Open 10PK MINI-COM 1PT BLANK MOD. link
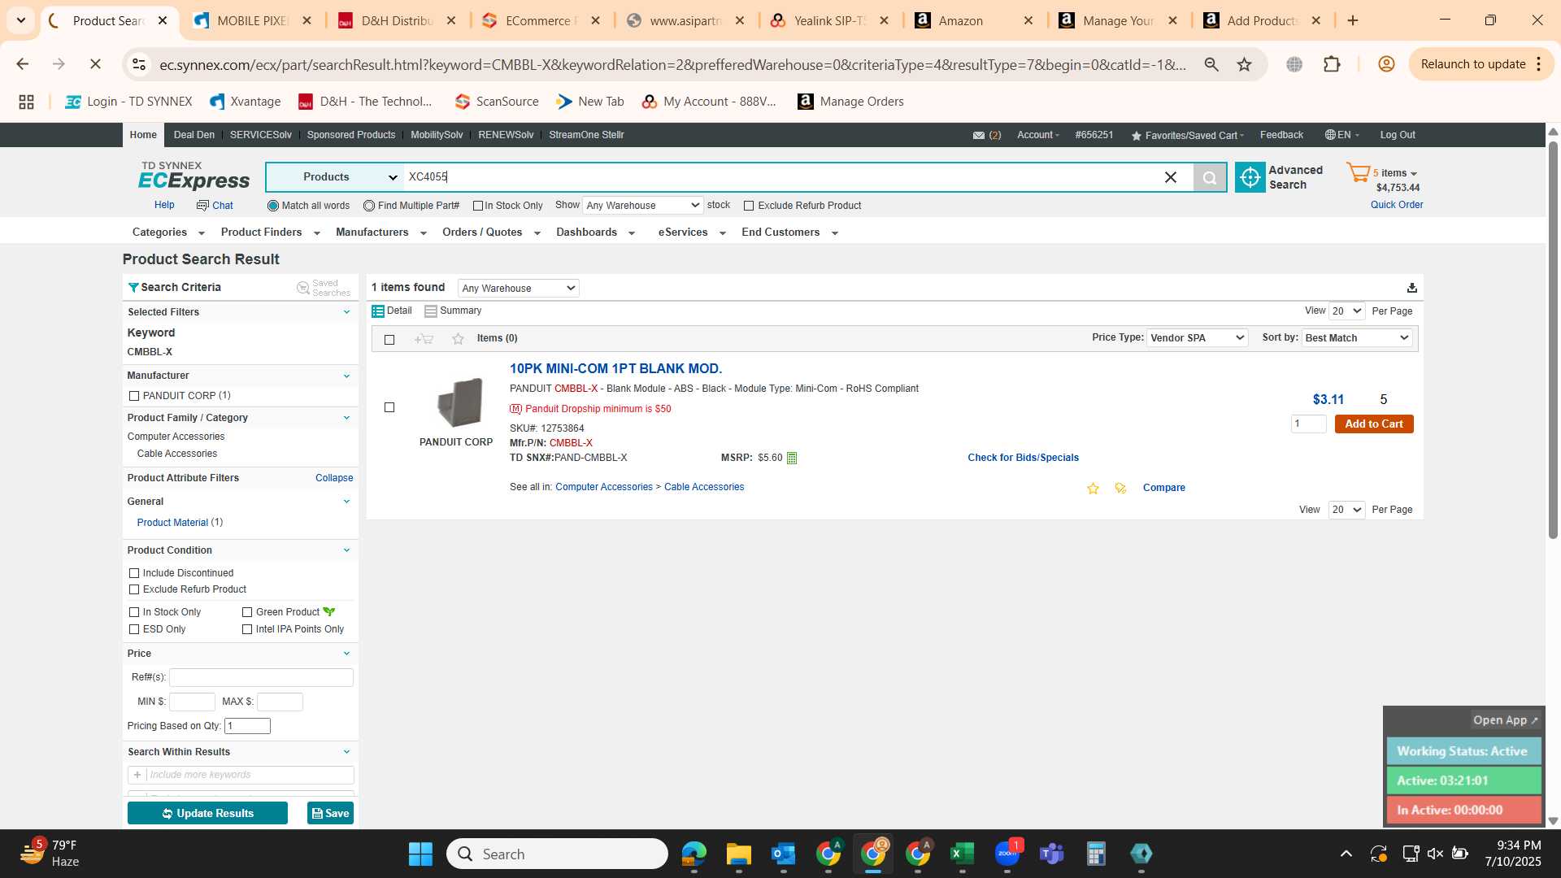 [615, 369]
